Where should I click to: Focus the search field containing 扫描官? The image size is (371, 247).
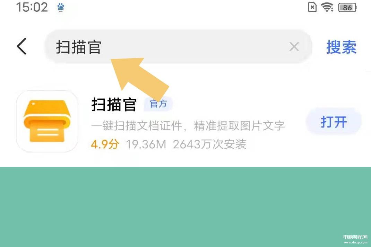click(178, 46)
